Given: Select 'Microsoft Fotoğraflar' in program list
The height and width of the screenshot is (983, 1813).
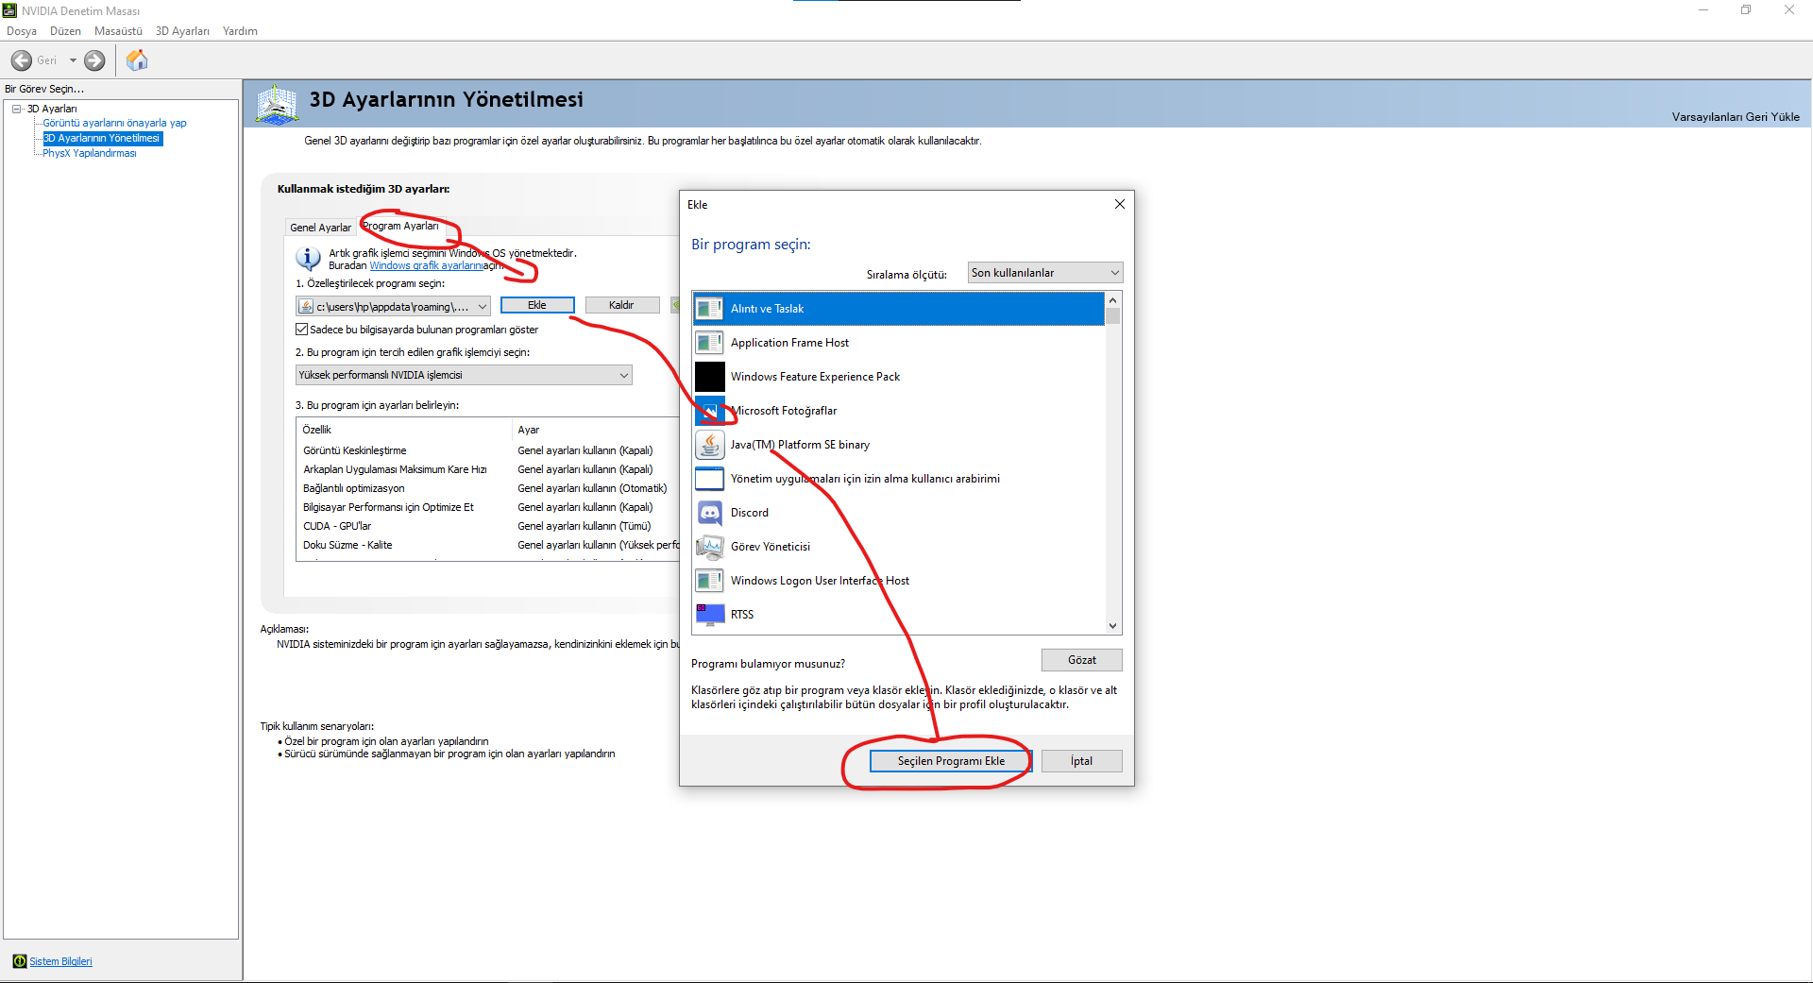Looking at the screenshot, I should (898, 411).
